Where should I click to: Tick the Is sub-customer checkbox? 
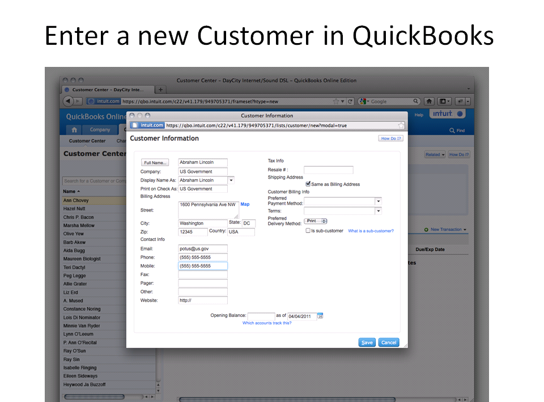click(308, 231)
